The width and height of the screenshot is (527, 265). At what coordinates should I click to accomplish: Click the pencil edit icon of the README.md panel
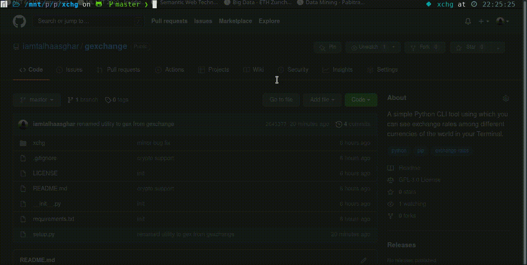[364, 260]
